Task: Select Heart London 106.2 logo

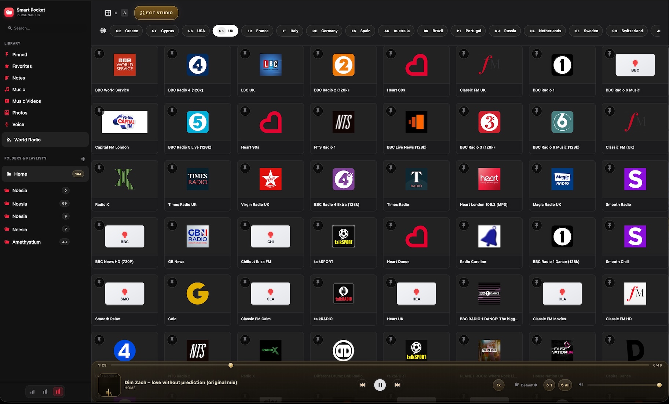Action: click(x=489, y=179)
